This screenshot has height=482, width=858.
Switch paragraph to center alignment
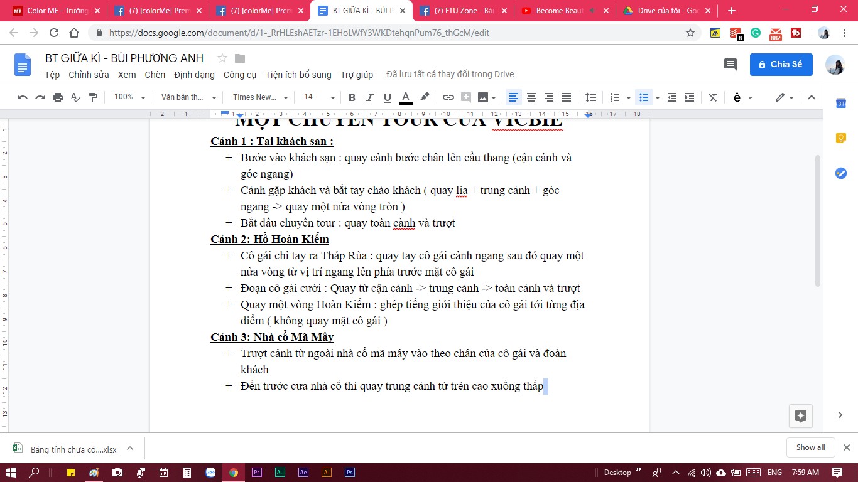[531, 97]
